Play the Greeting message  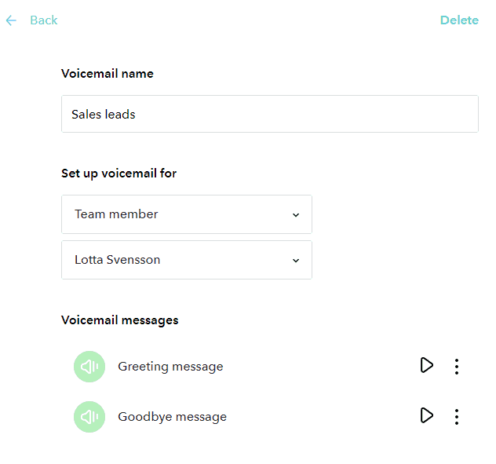pos(426,366)
